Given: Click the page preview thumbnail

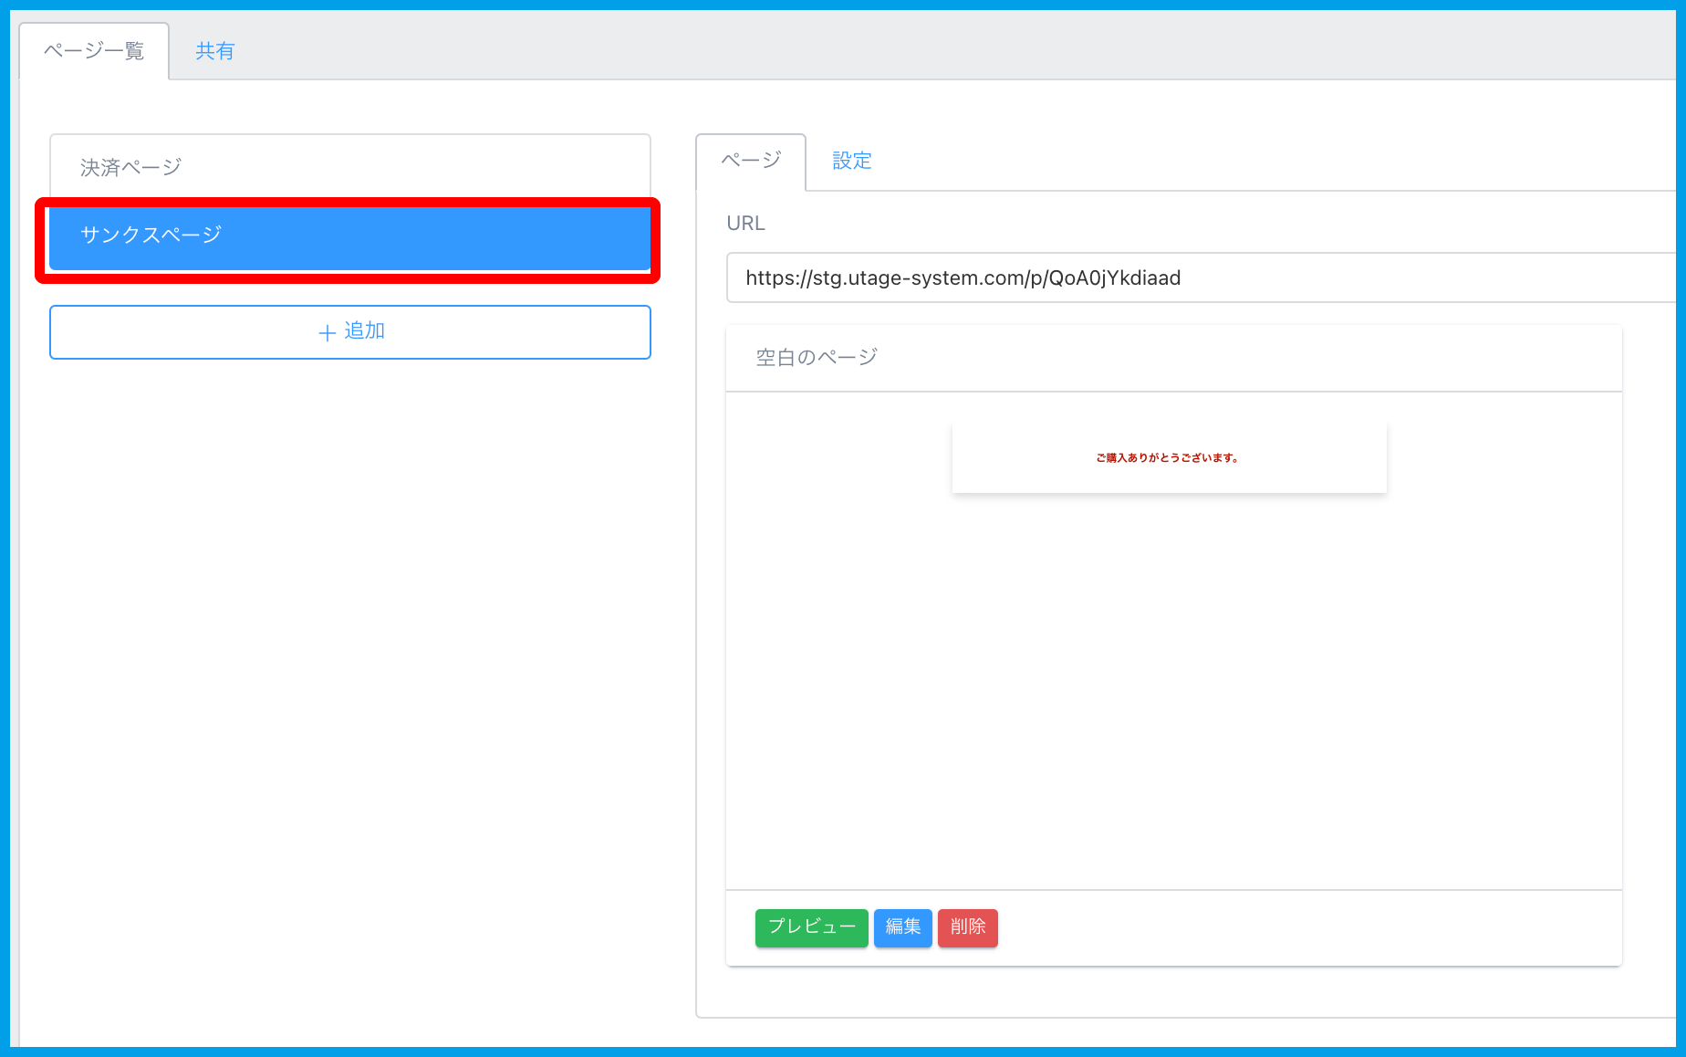Looking at the screenshot, I should (x=1169, y=457).
